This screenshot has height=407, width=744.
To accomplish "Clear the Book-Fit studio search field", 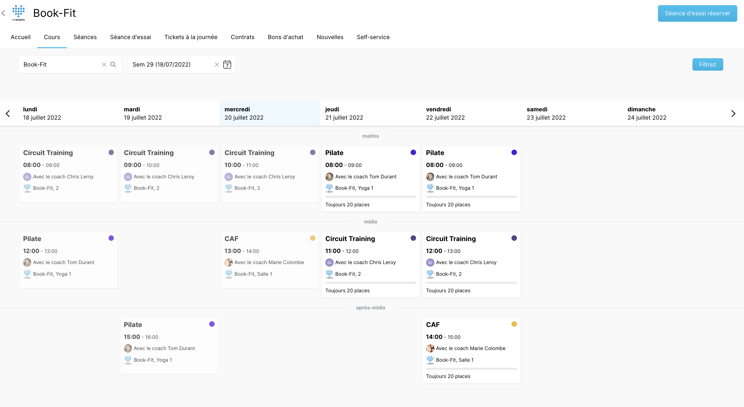I will (104, 65).
